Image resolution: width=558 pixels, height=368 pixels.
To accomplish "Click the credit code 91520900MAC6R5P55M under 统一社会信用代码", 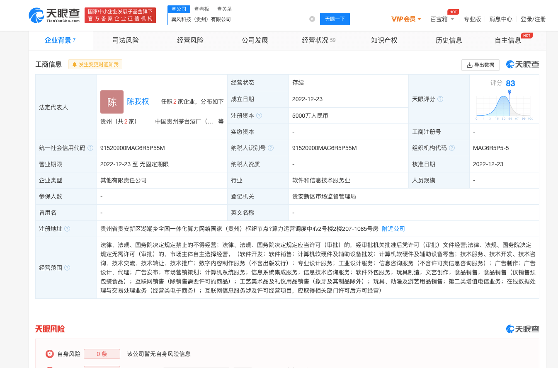I will point(133,148).
